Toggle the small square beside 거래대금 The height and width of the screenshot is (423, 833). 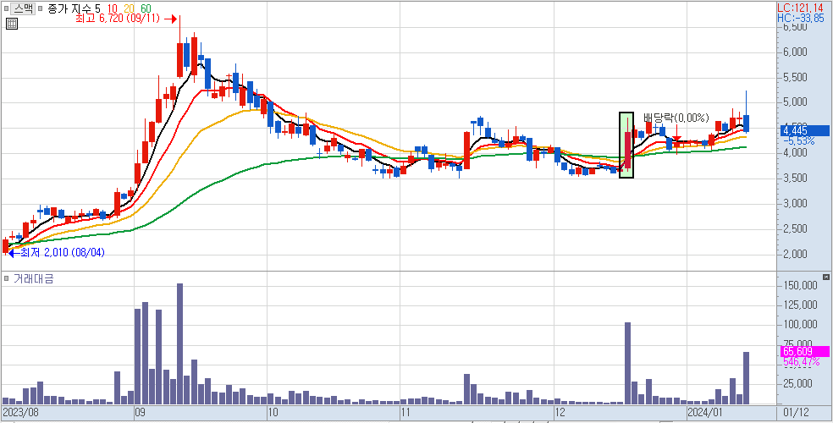tap(6, 278)
